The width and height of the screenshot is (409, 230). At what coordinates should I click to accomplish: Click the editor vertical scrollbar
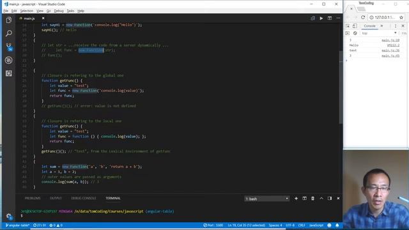341,88
